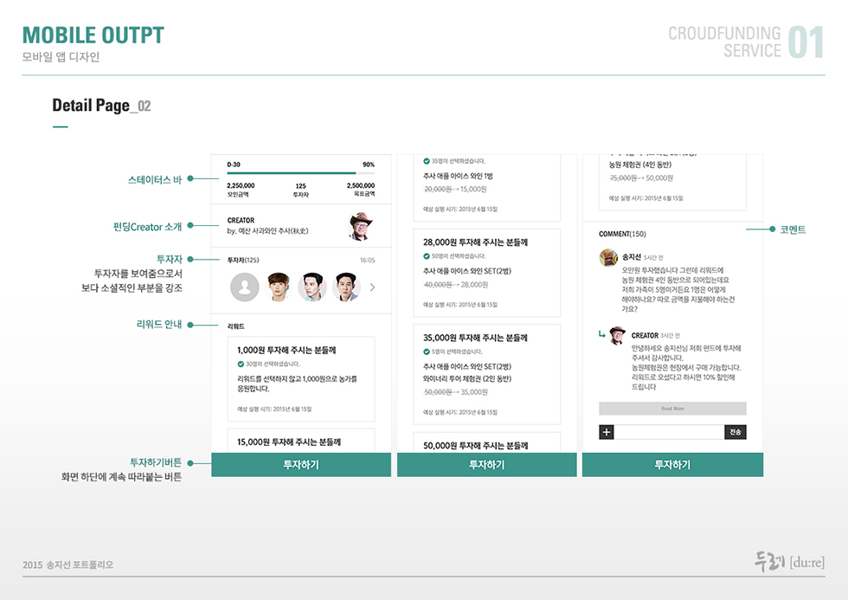Open the last investor avatar before the arrow
848x600 pixels.
tap(345, 287)
